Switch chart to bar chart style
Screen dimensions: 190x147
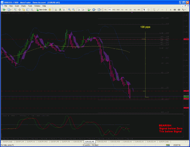click(56, 10)
